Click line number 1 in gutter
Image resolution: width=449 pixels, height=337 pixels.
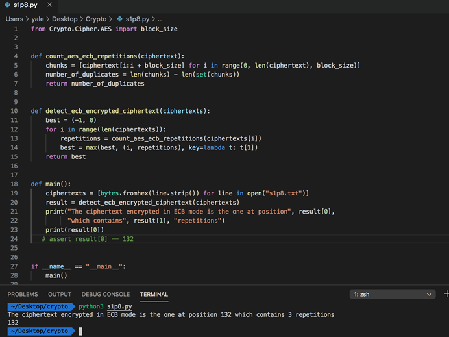(16, 29)
